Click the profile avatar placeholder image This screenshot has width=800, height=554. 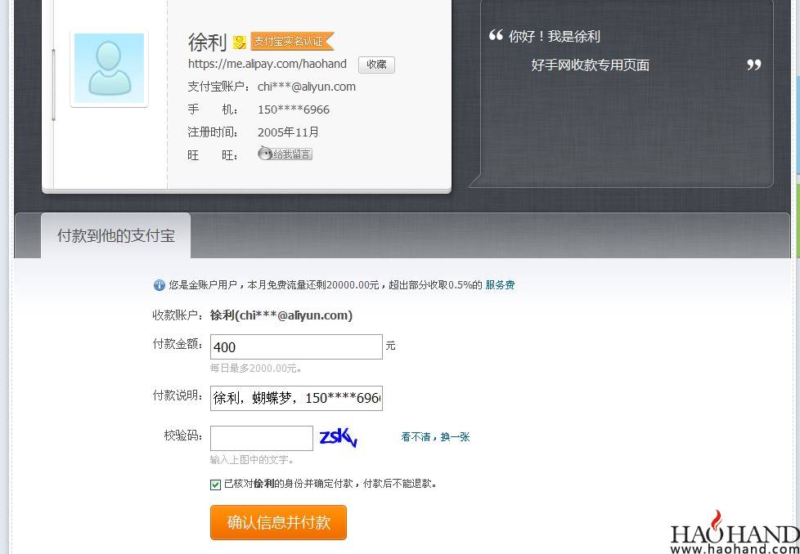tap(109, 69)
